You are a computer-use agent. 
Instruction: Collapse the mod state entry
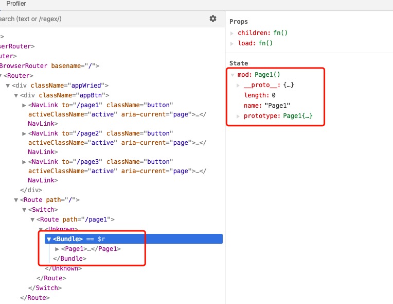click(x=233, y=75)
